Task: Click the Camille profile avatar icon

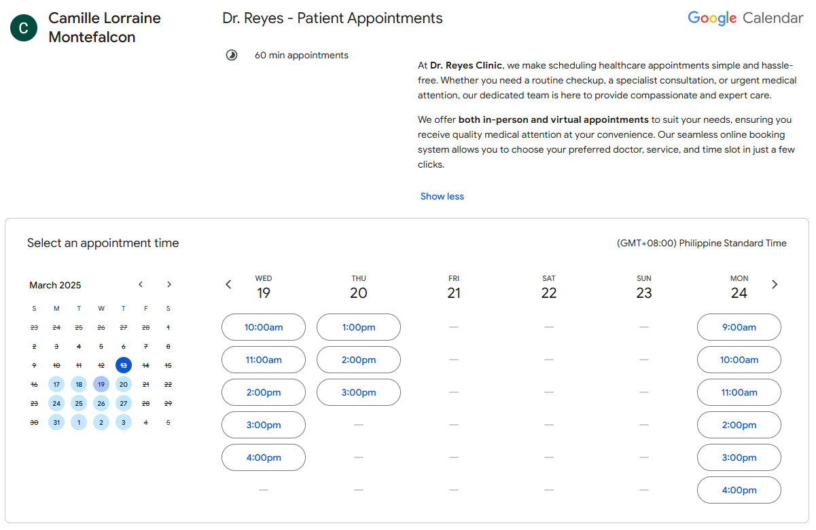Action: 24,28
